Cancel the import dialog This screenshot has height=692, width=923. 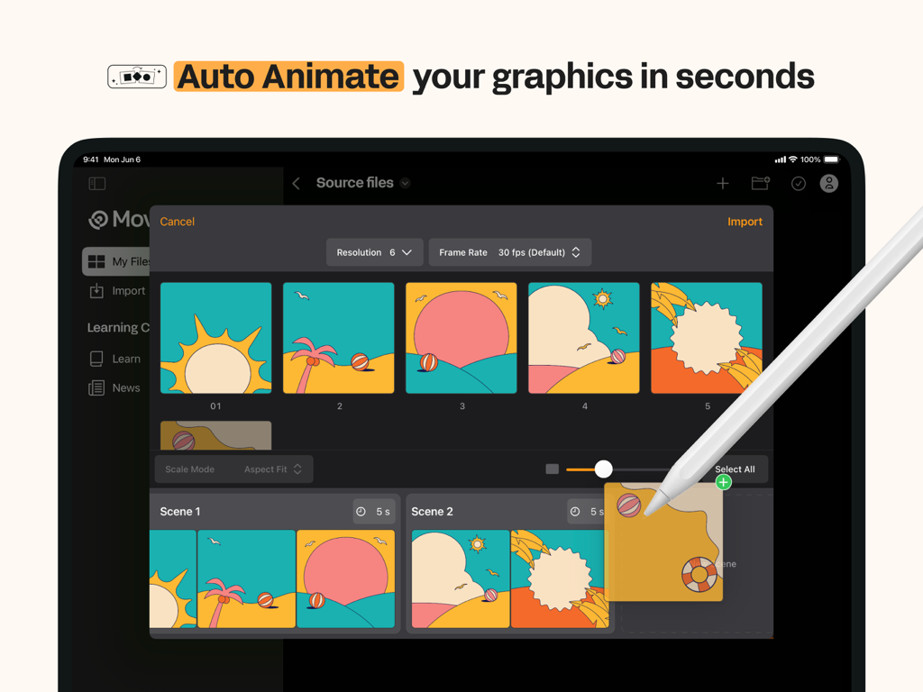tap(177, 221)
